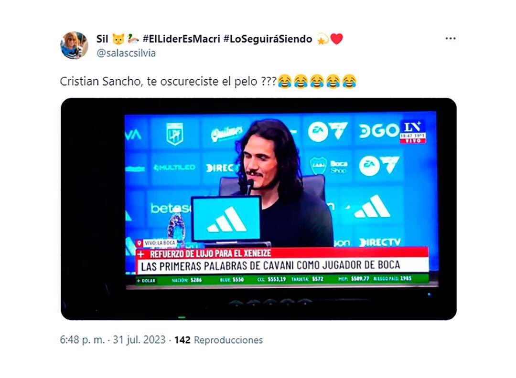Image resolution: width=516 pixels, height=378 pixels.
Task: Click the DGO logo on the backdrop
Action: point(378,131)
